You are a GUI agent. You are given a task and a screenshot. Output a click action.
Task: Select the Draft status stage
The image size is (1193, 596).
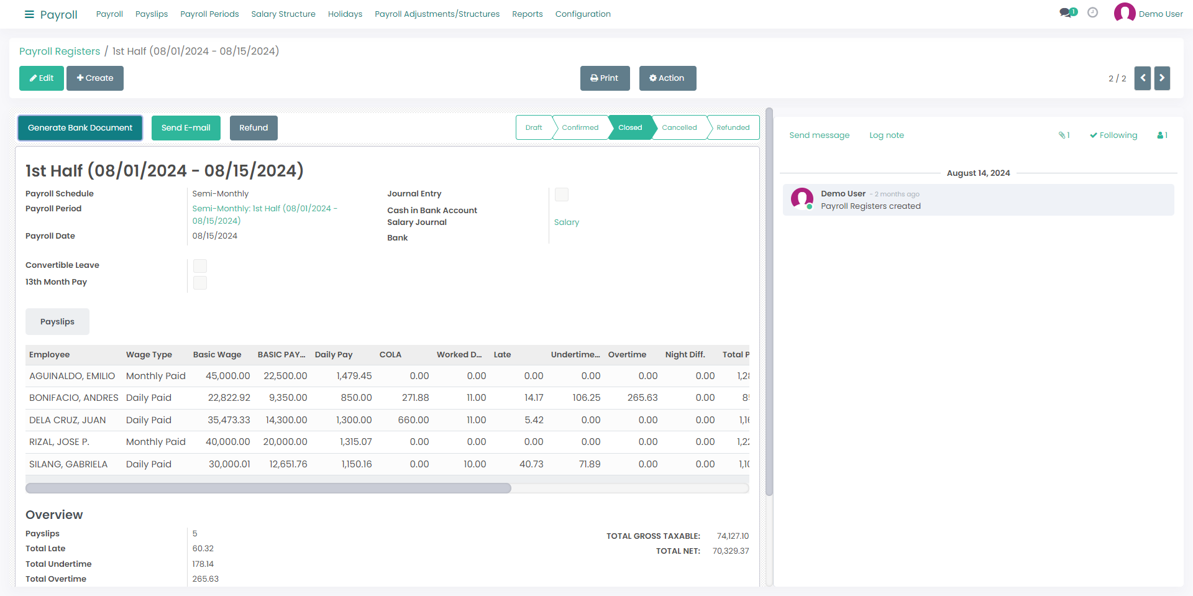(x=534, y=127)
